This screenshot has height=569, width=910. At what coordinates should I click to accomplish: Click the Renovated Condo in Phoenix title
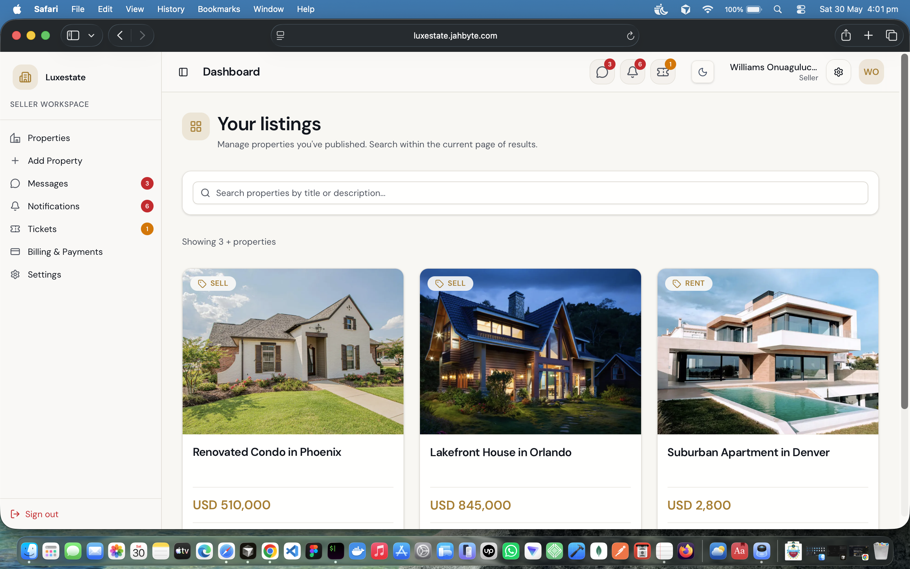coord(267,452)
